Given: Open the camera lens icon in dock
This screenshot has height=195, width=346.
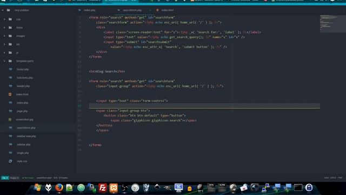Looking at the screenshot, I should pos(255,188).
